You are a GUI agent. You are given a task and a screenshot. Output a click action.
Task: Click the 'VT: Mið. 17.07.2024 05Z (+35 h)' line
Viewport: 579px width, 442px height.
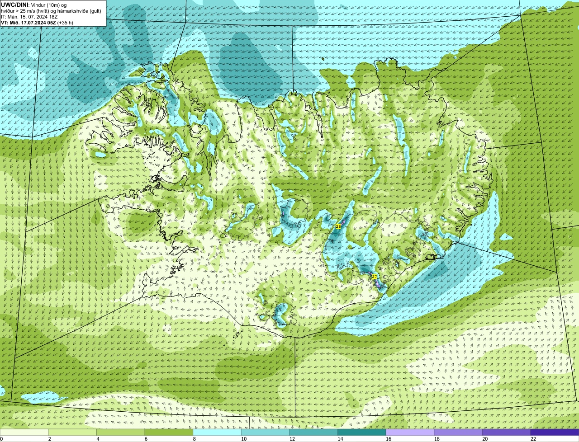coord(37,23)
